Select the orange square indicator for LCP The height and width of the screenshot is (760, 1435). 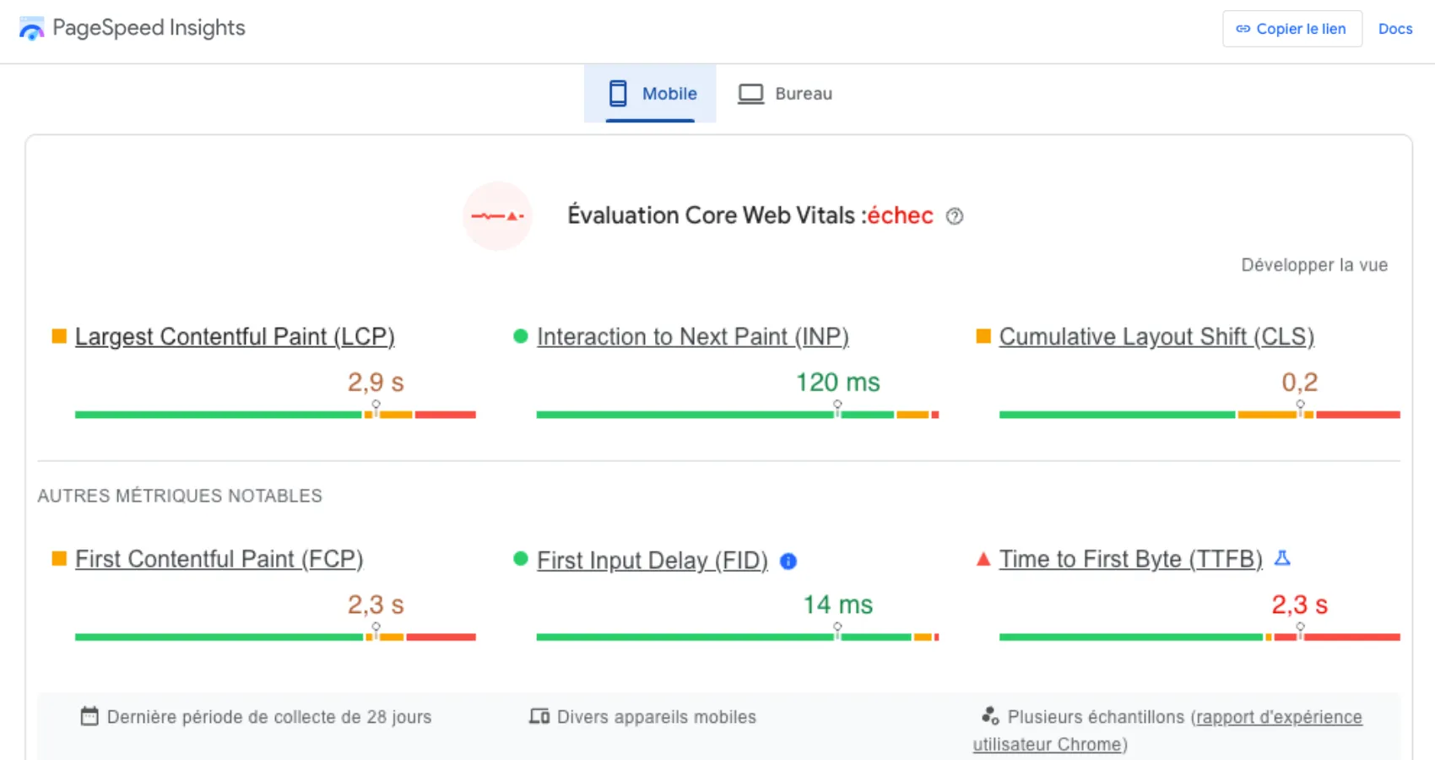coord(57,335)
